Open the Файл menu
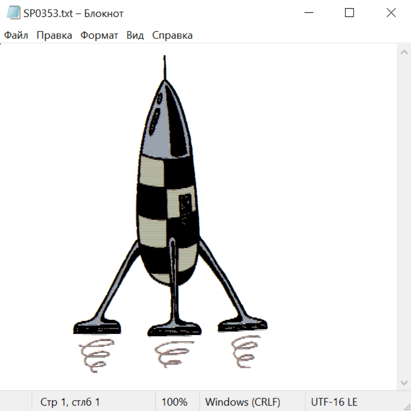The height and width of the screenshot is (411, 411). [x=16, y=36]
